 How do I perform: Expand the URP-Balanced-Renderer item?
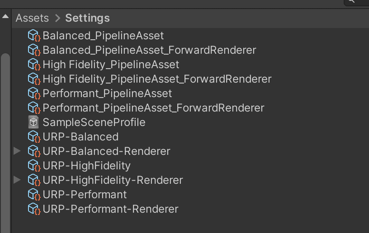(x=17, y=151)
